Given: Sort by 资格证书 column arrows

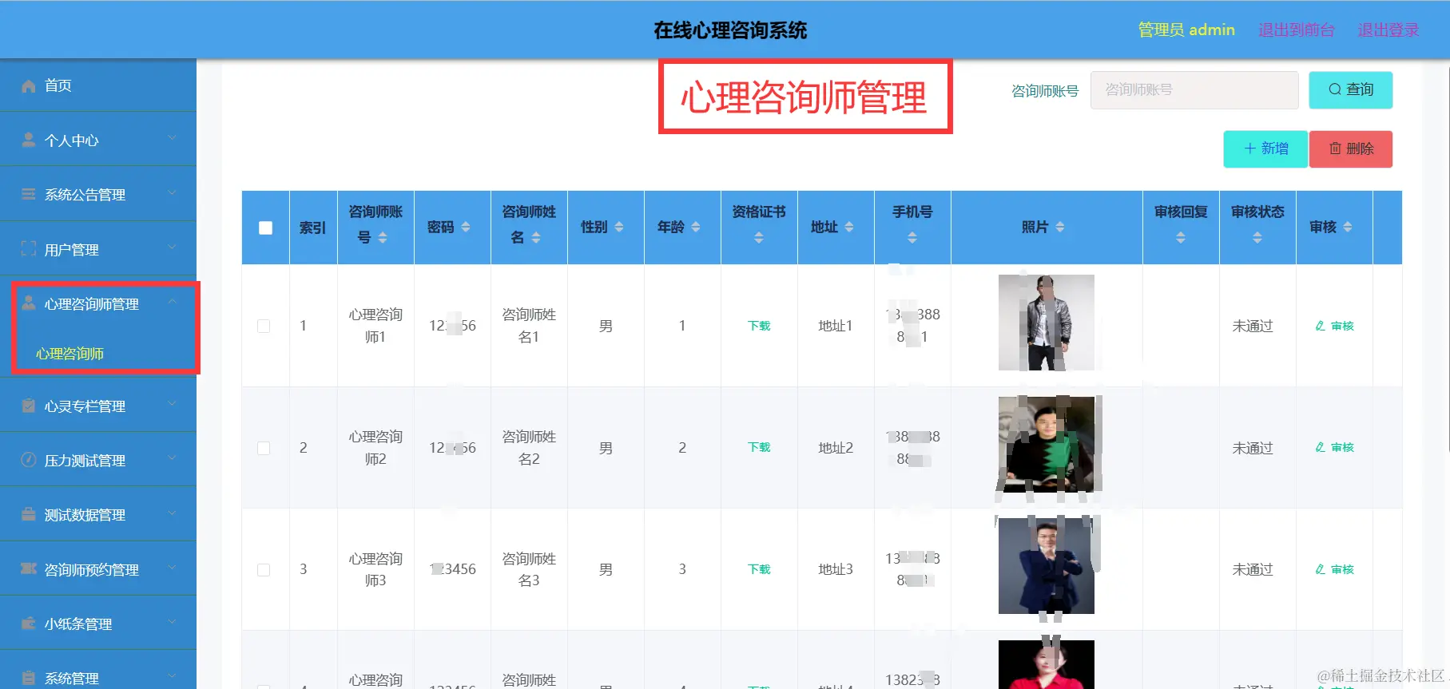Looking at the screenshot, I should (x=759, y=238).
